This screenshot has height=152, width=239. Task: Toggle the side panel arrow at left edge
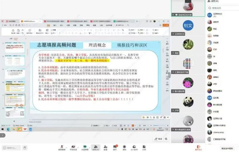3,135
